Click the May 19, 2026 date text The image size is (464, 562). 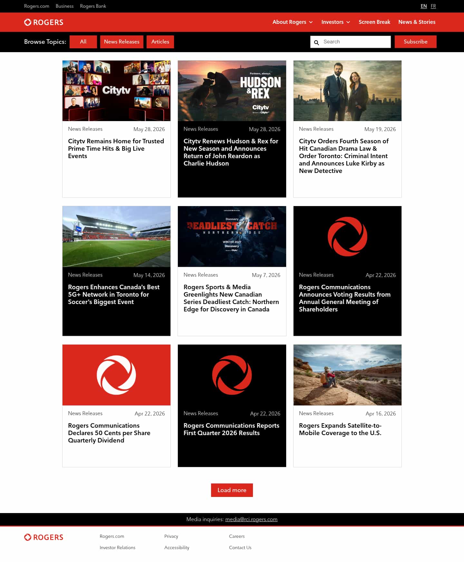click(x=380, y=129)
